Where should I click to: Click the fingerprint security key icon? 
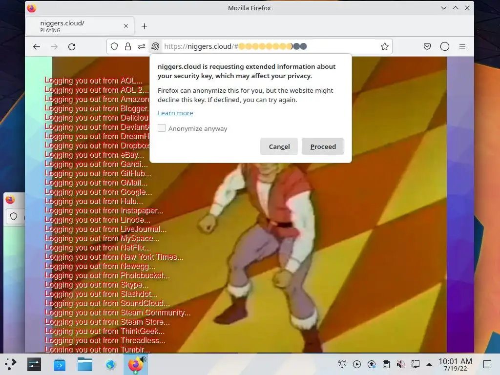(x=155, y=46)
